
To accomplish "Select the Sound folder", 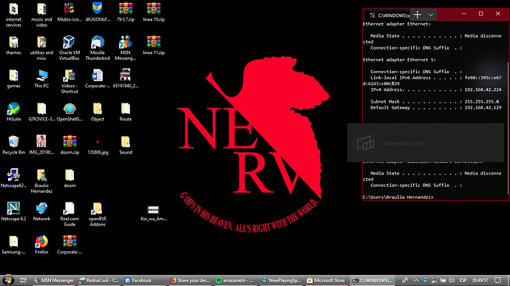I will point(126,145).
